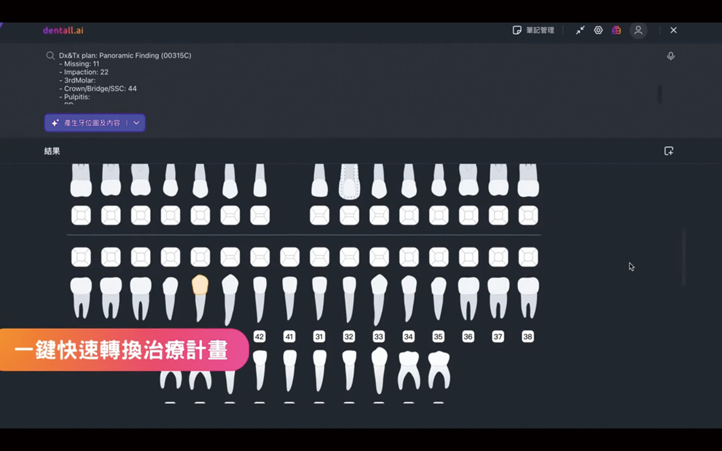Select lower molar above label 38
722x451 pixels.
528,298
